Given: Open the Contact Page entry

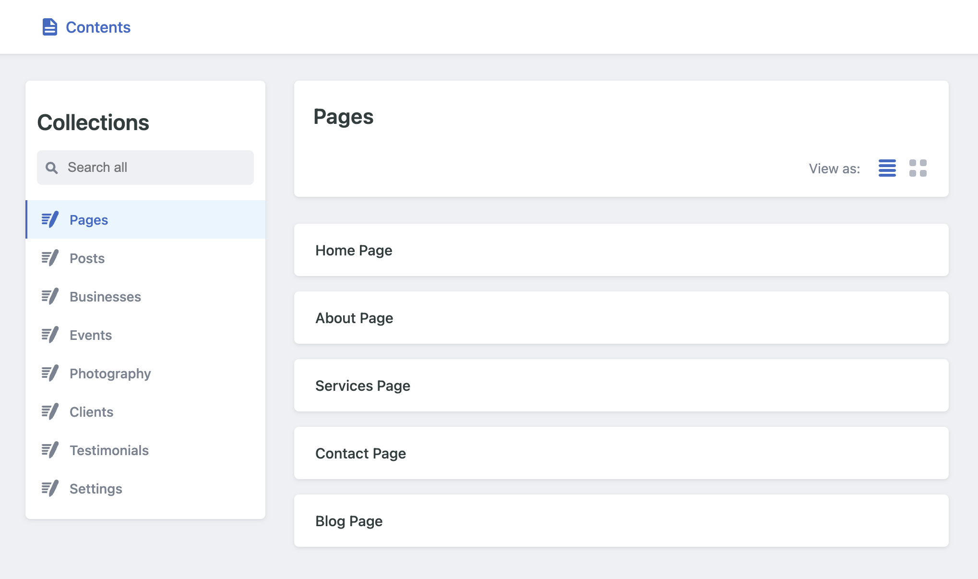Looking at the screenshot, I should click(x=621, y=453).
